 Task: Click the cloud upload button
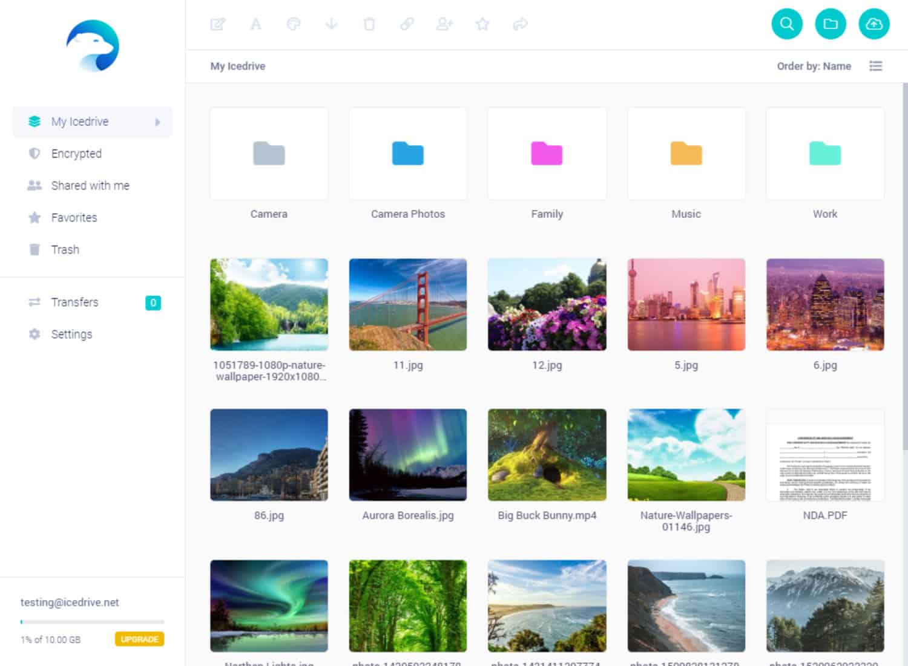pos(874,24)
